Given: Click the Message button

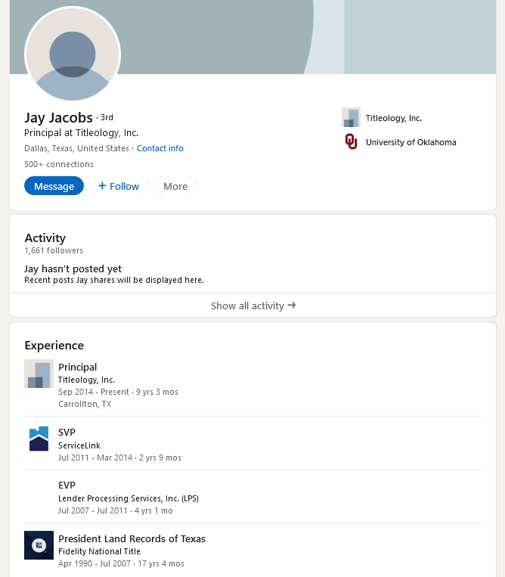Looking at the screenshot, I should click(x=54, y=186).
